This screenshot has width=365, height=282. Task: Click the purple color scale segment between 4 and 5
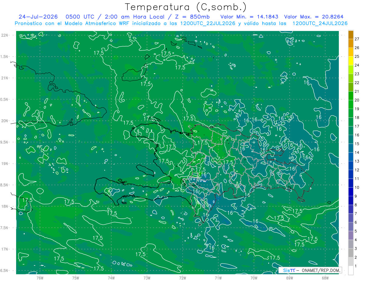click(351, 235)
